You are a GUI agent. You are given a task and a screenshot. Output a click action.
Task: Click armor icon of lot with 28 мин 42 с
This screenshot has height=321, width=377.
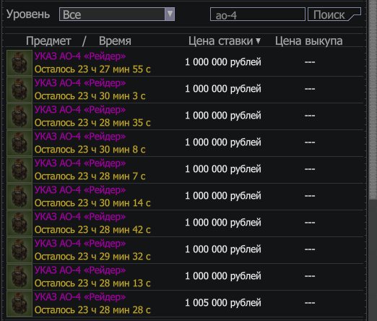click(x=19, y=223)
